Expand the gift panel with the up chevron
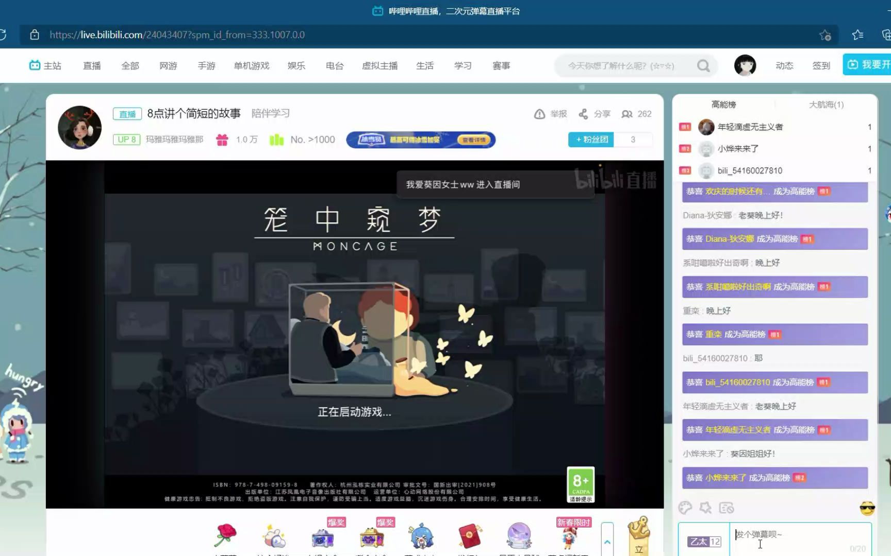Image resolution: width=891 pixels, height=556 pixels. [x=607, y=541]
